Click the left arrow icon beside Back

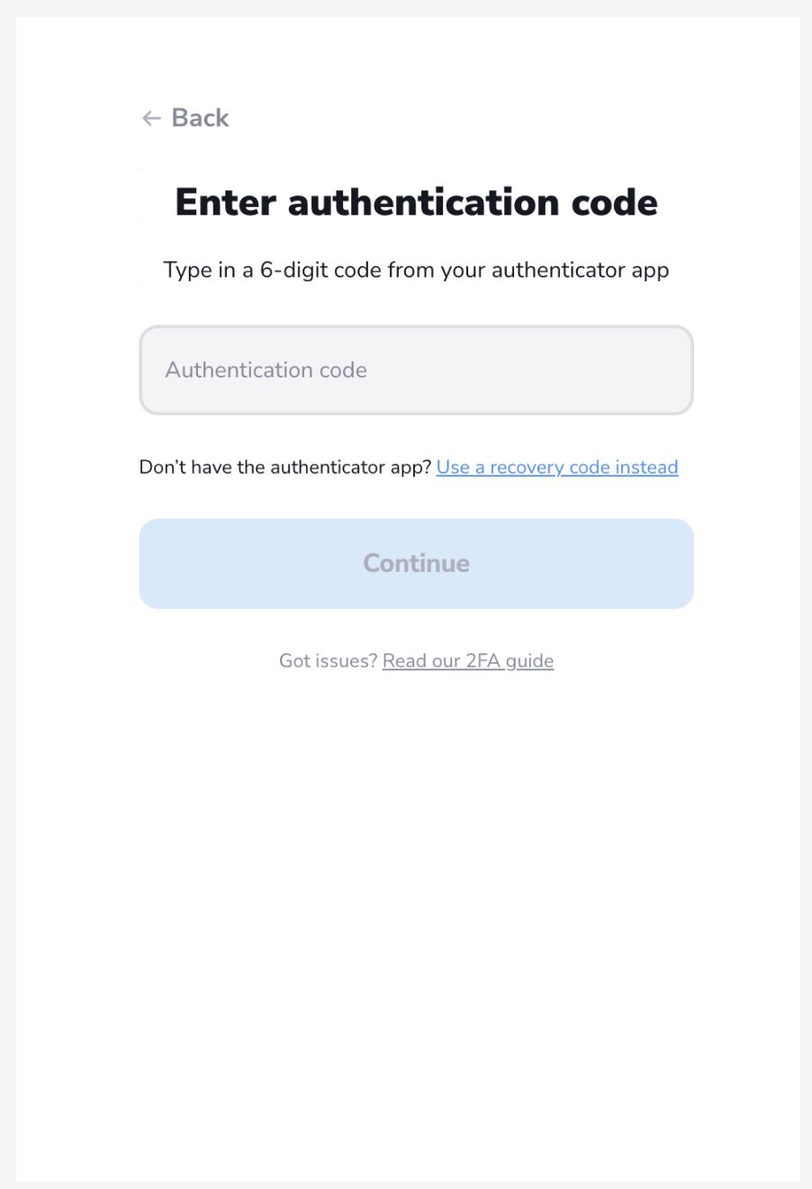151,118
